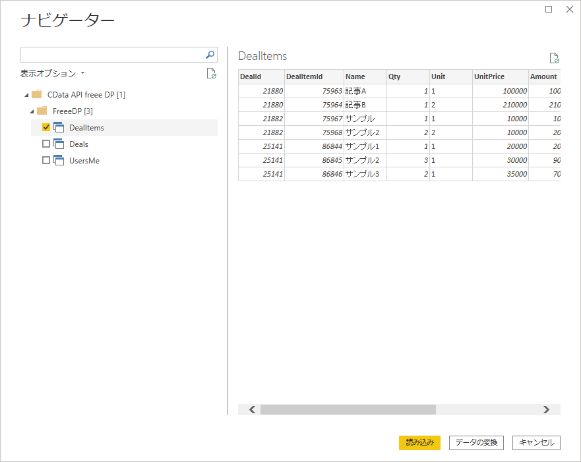Click the CData API freee DP folder icon
Screen dimensions: 581x462
tap(36, 94)
